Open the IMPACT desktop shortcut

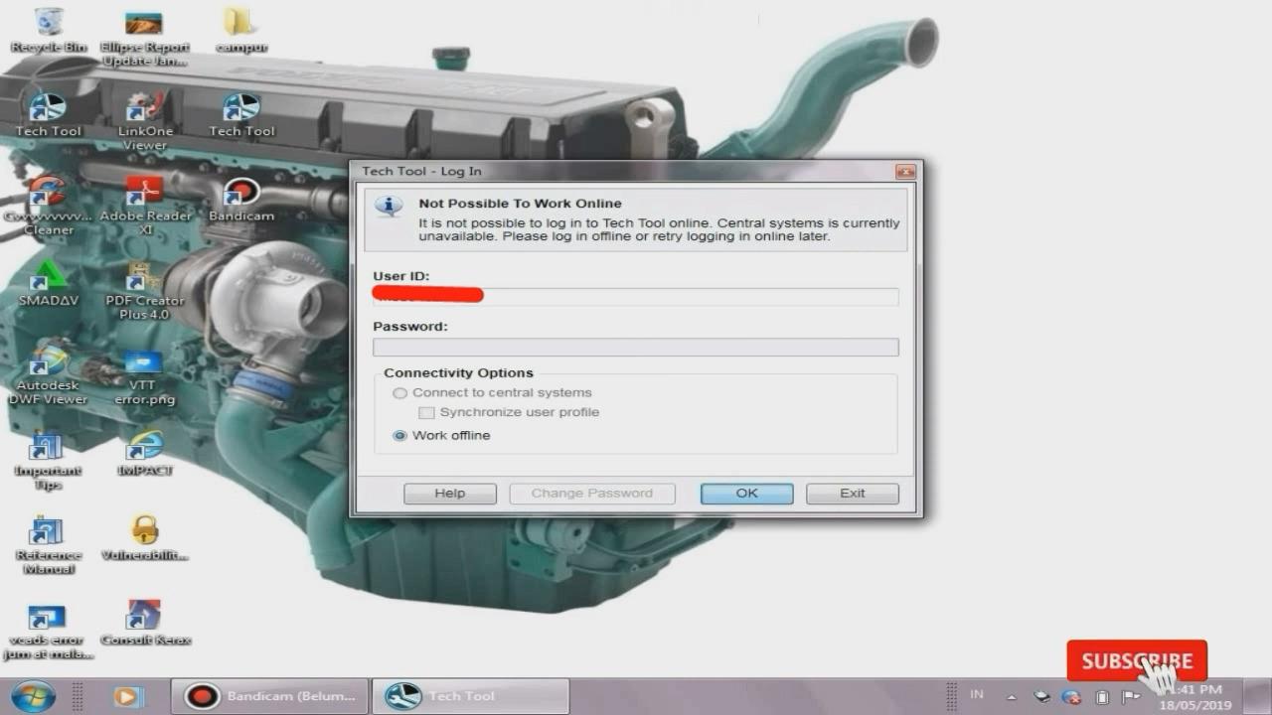tap(145, 453)
